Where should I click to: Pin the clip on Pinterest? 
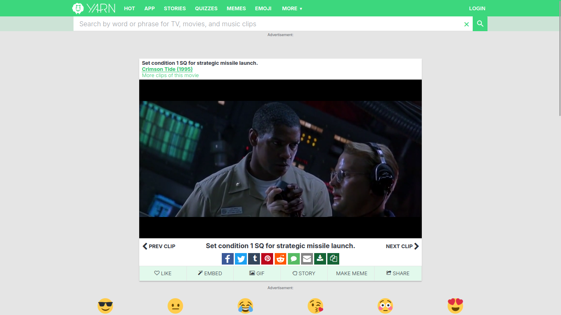coord(267,259)
